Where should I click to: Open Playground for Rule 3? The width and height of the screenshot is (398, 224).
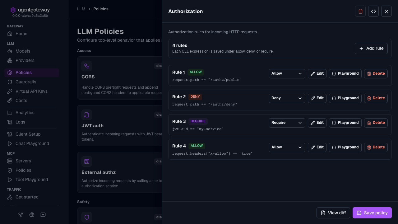click(x=345, y=123)
